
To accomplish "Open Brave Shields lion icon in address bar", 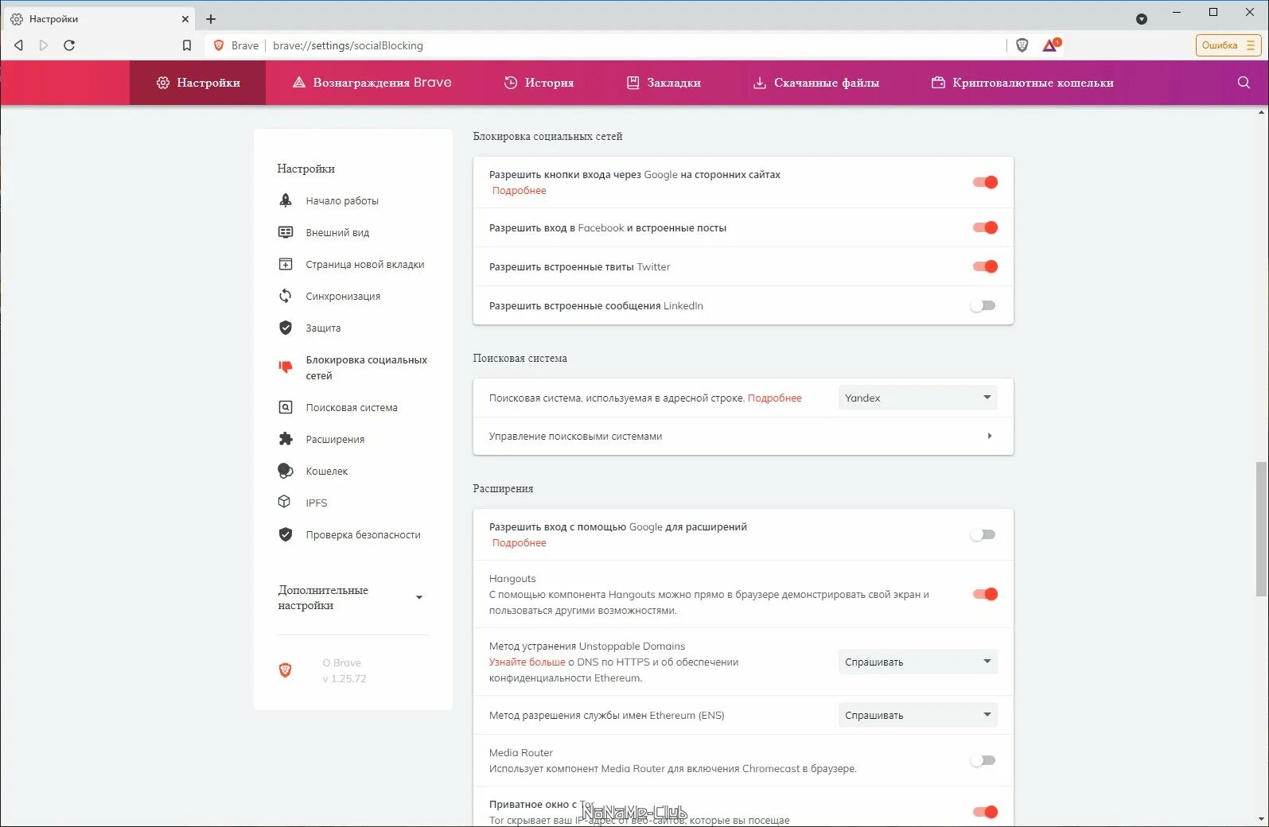I will 1022,45.
